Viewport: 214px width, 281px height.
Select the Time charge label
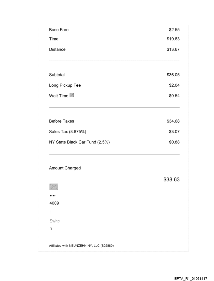coord(54,39)
